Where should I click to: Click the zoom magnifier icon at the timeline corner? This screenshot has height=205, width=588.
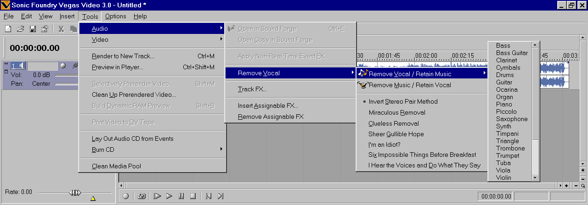583,186
